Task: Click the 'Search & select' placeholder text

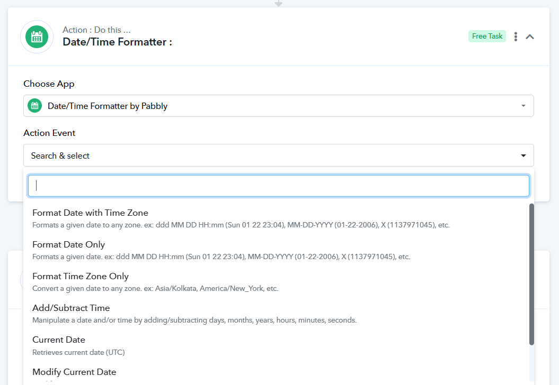Action: 60,155
